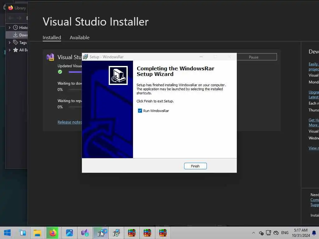Screen dimensions: 319x239
Task: Open the Windows Start menu
Action: pos(7,233)
